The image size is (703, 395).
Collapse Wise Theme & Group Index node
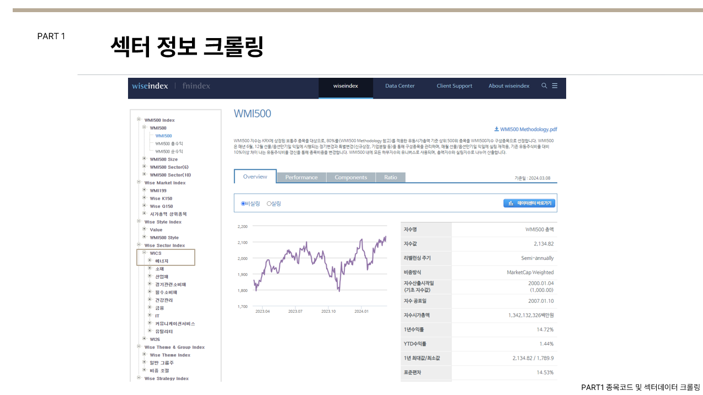tap(139, 346)
